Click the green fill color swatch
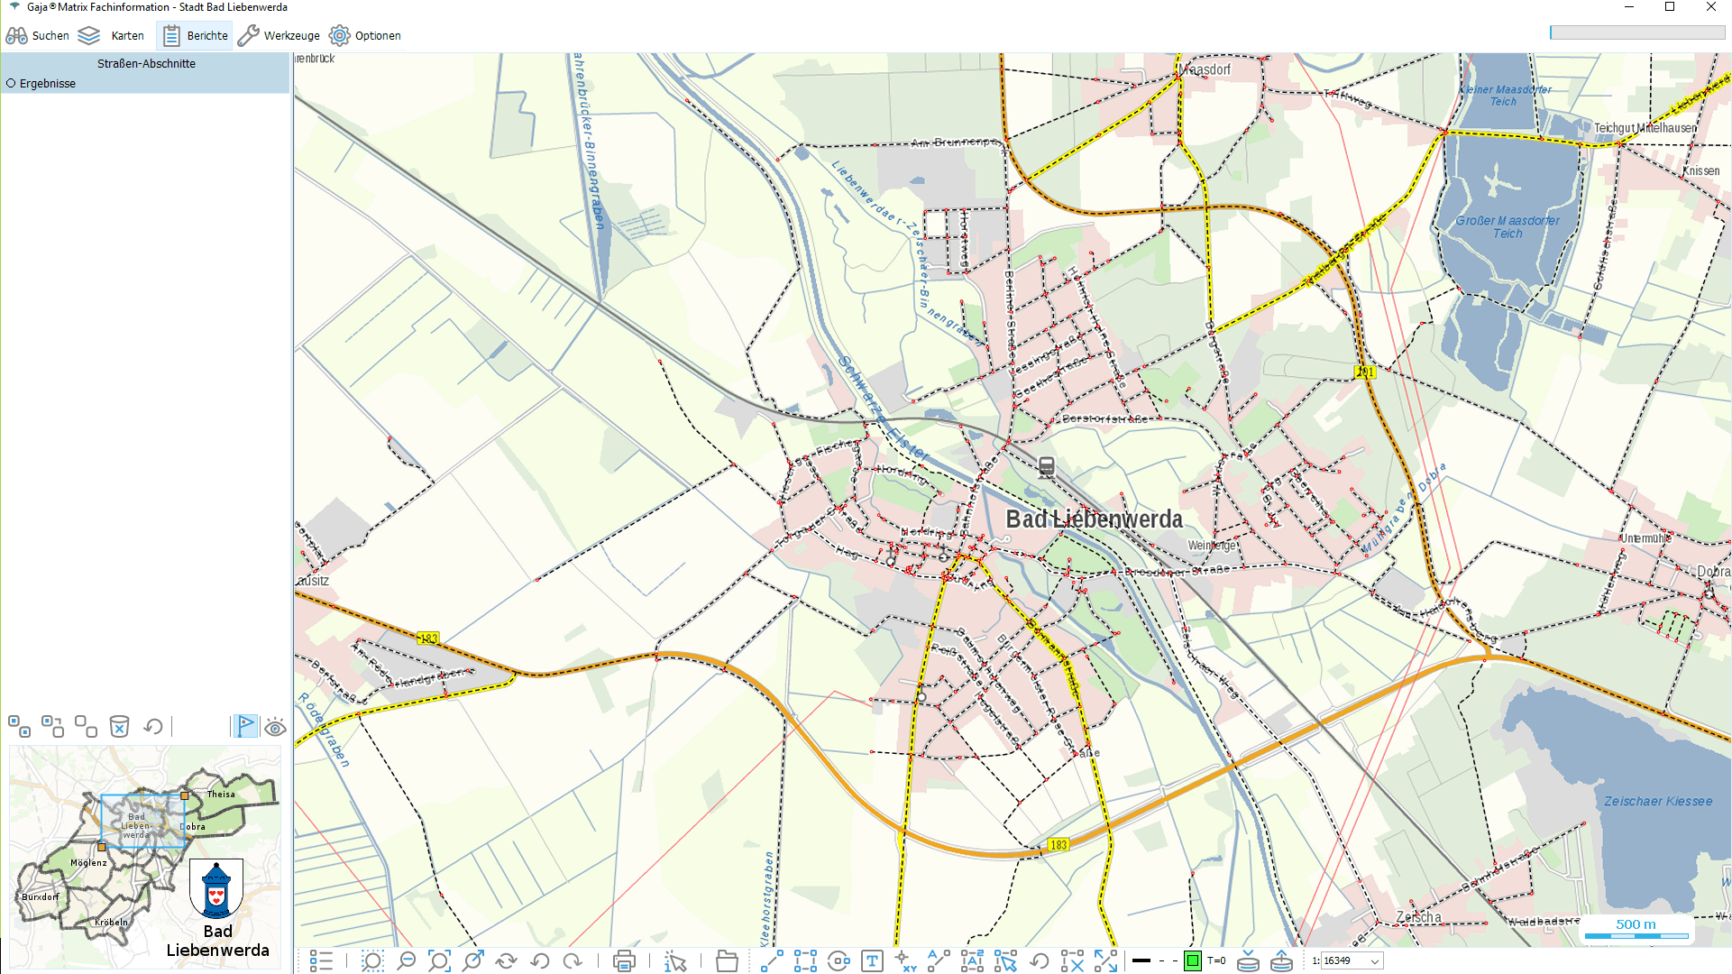The width and height of the screenshot is (1732, 974). [x=1192, y=961]
